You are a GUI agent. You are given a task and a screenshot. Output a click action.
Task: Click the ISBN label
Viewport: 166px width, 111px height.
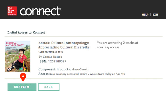(x=43, y=61)
